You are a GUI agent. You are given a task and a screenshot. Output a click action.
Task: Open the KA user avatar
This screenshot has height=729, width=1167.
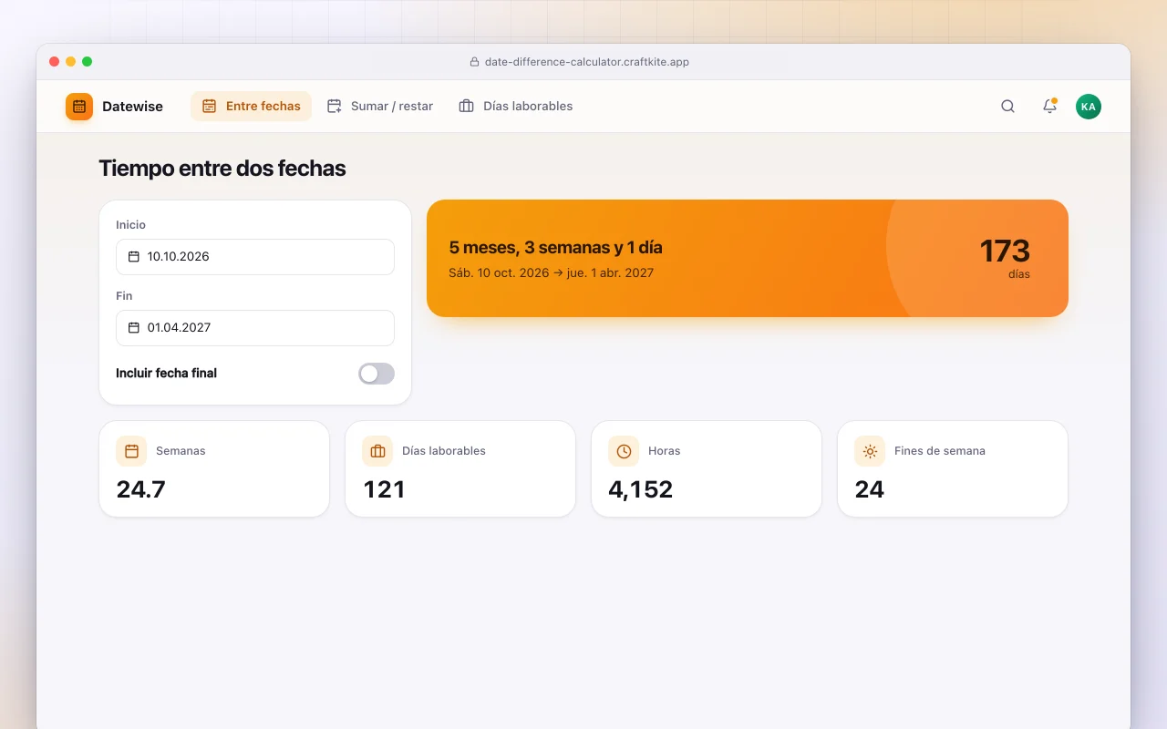(1089, 107)
